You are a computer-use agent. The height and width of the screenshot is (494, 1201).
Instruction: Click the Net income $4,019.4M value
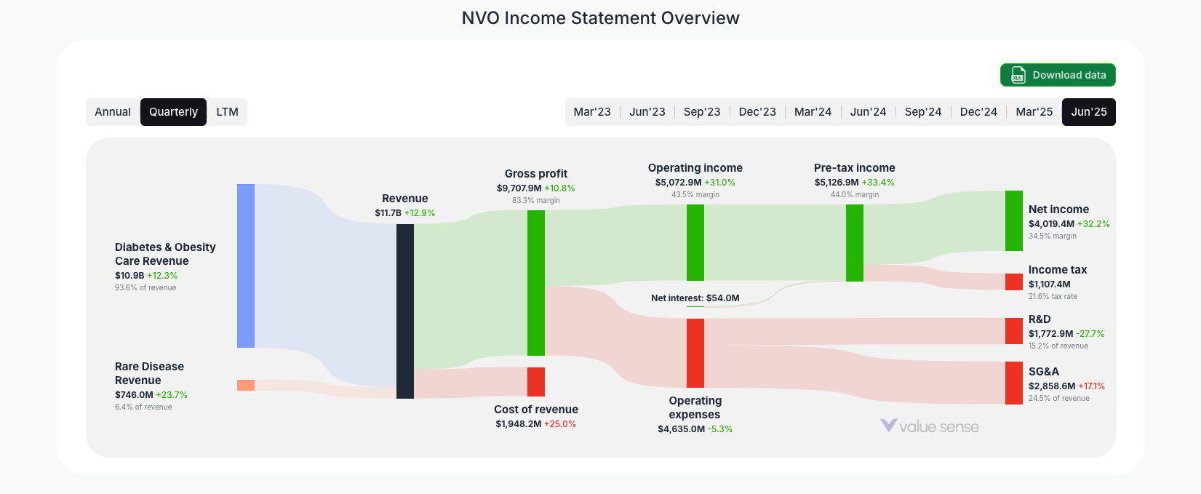1051,224
